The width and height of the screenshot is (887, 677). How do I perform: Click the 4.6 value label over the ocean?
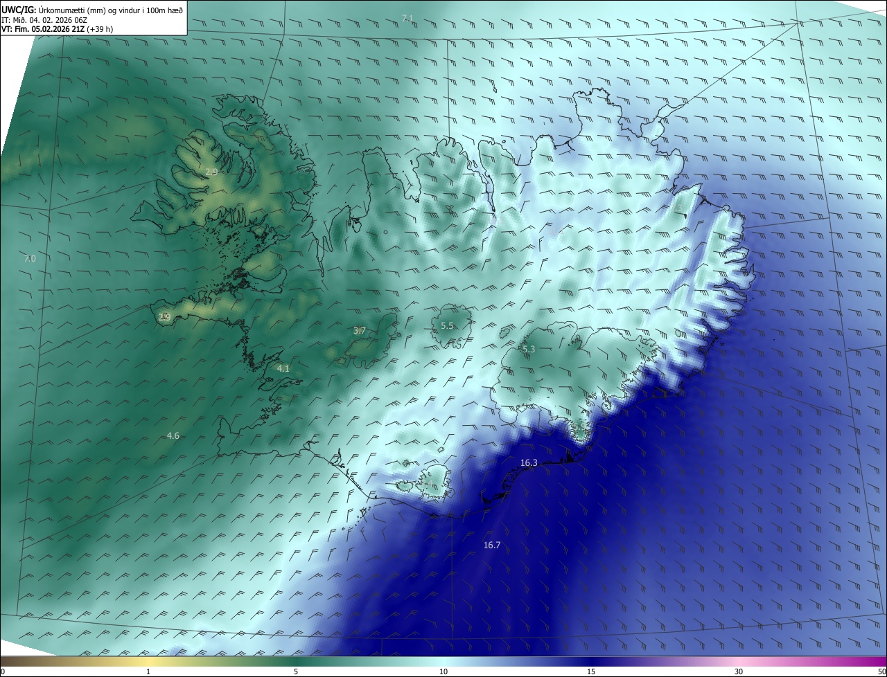[x=173, y=435]
